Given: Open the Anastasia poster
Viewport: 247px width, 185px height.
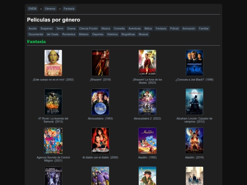Looking at the screenshot, I should pos(147,176).
